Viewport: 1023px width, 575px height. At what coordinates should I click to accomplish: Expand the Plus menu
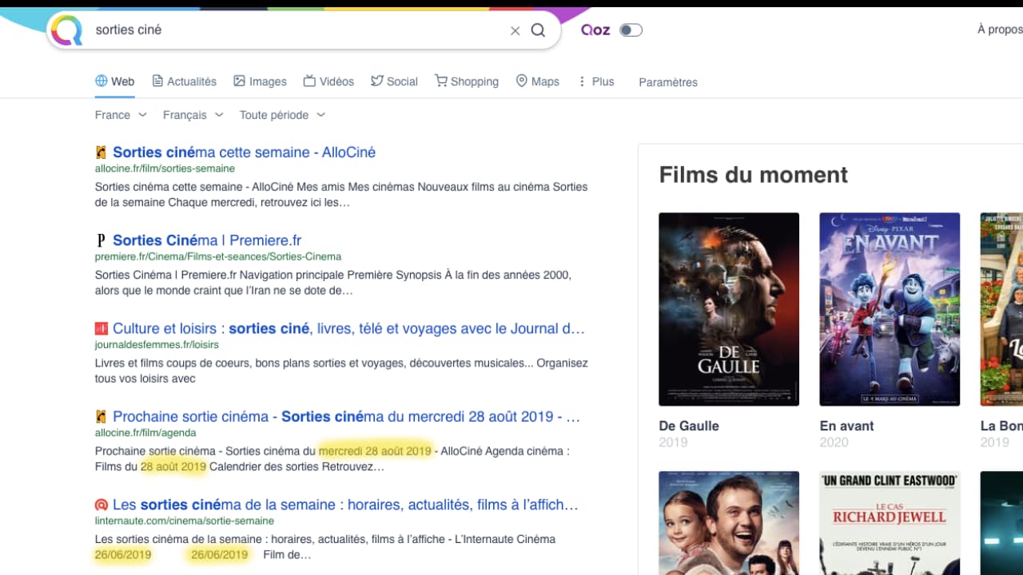[x=595, y=81]
